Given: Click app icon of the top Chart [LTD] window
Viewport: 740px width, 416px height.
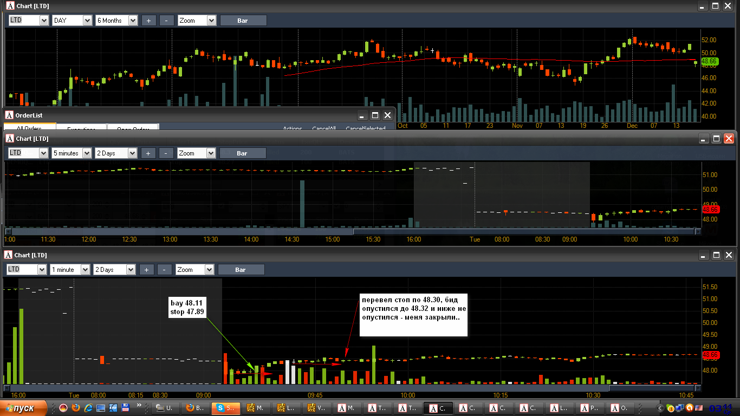Looking at the screenshot, I should coord(10,6).
